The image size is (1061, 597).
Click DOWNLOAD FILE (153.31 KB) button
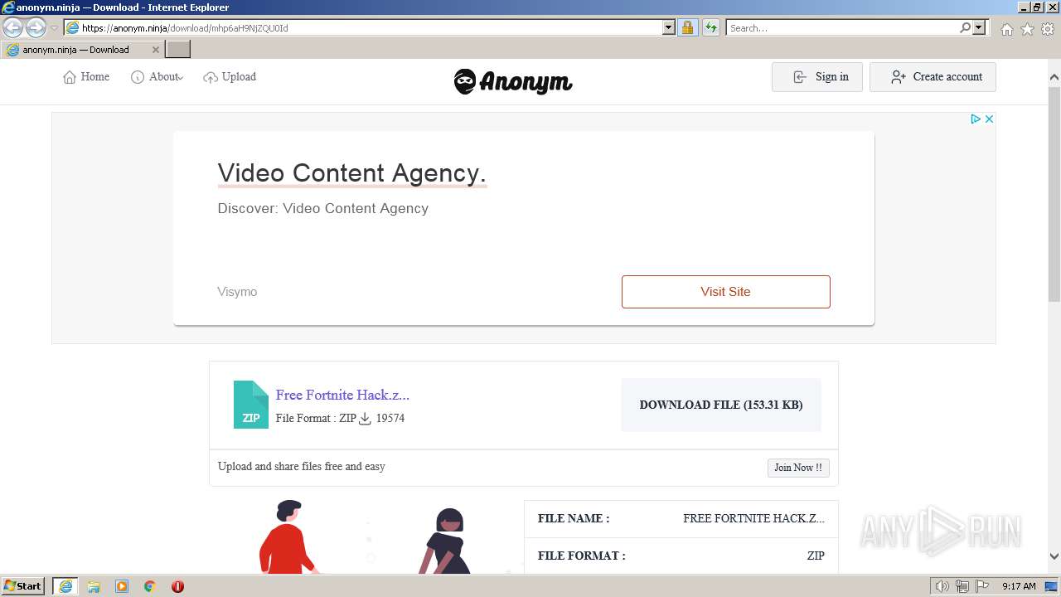tap(721, 405)
